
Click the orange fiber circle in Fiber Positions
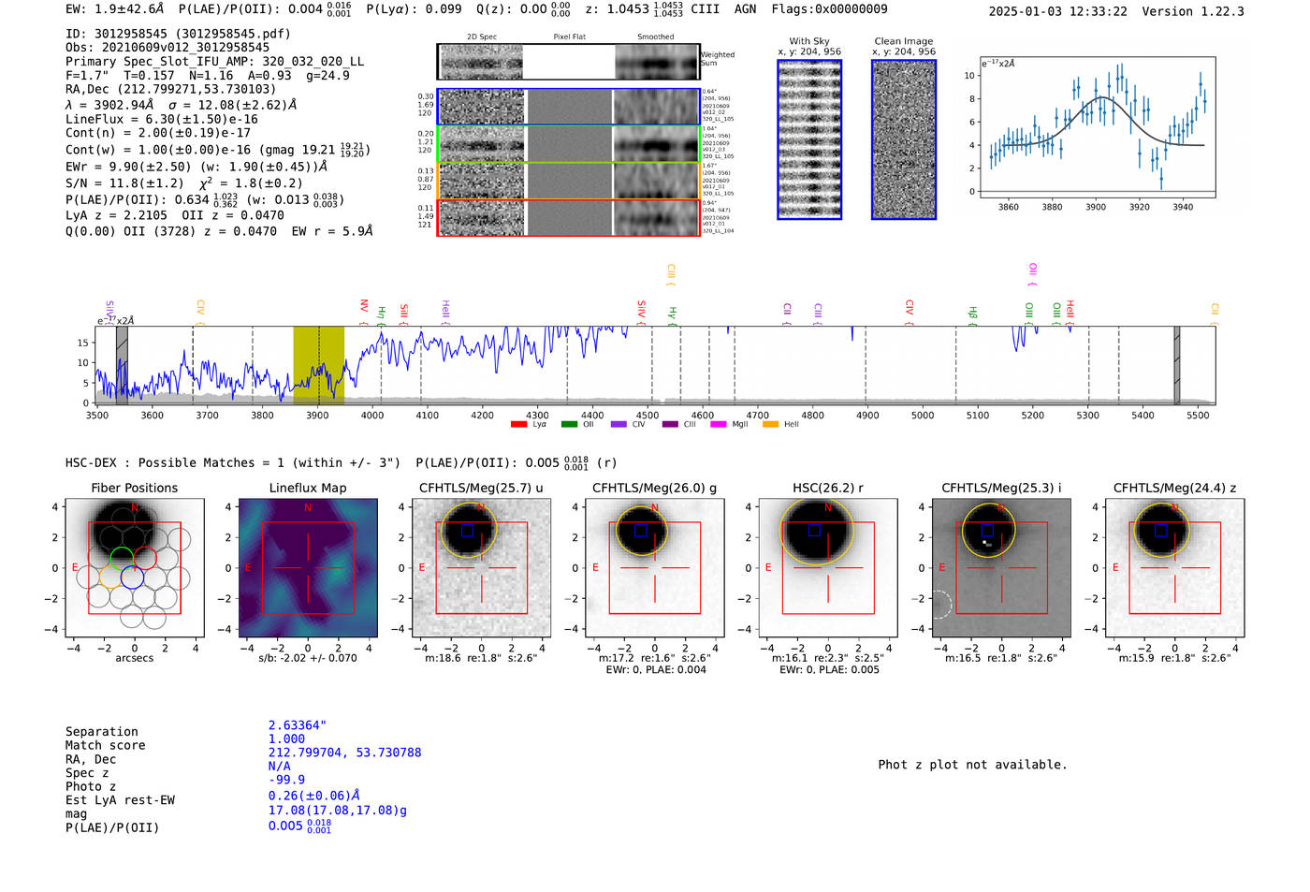[x=109, y=578]
